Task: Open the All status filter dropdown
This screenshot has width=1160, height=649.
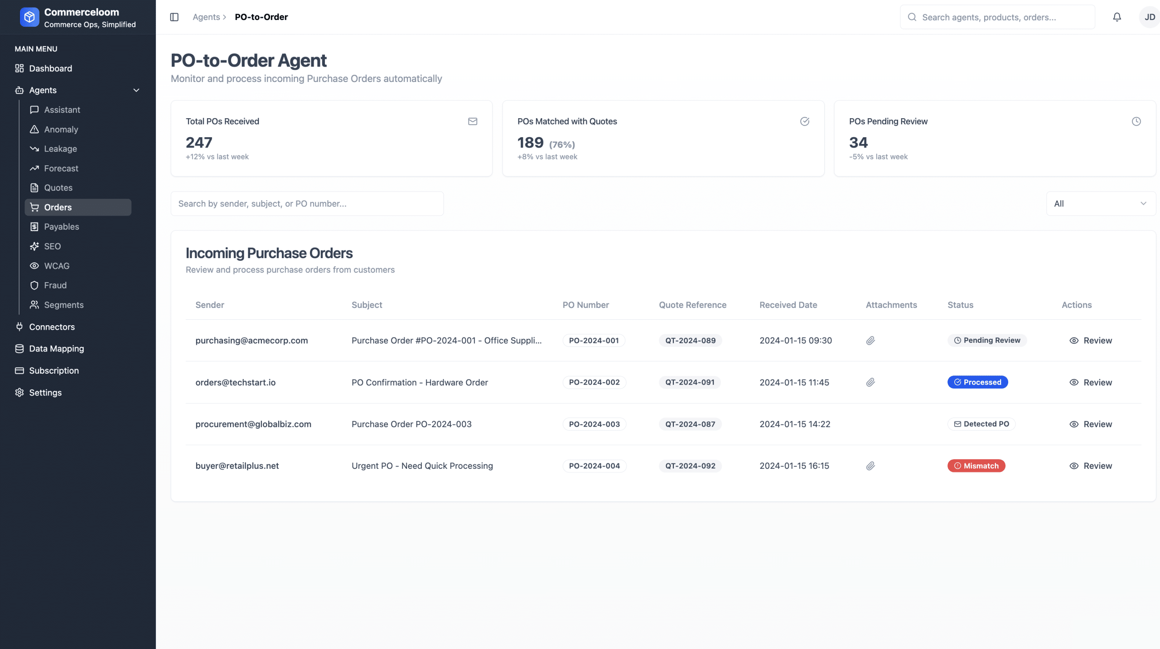Action: click(1100, 204)
